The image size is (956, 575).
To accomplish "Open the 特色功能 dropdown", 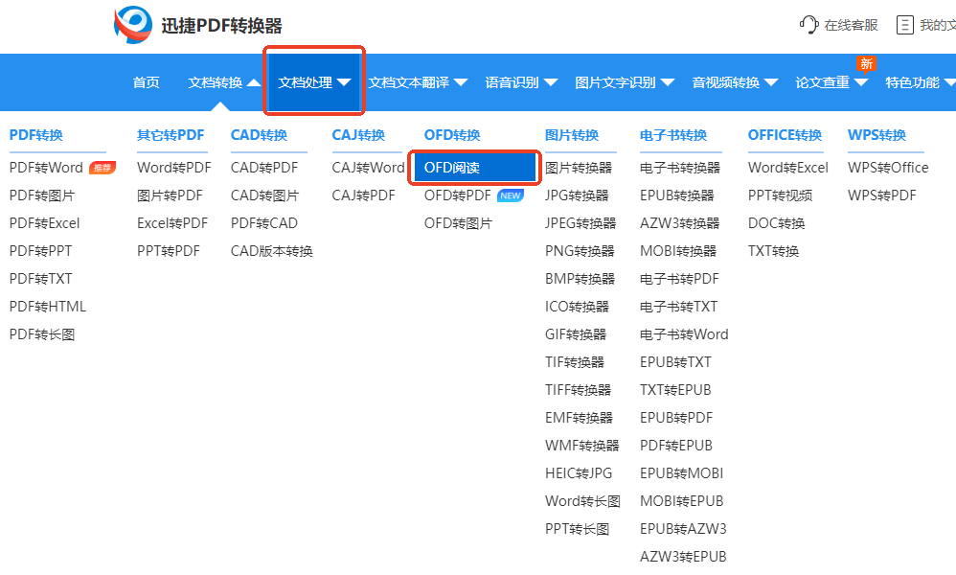I will [912, 82].
